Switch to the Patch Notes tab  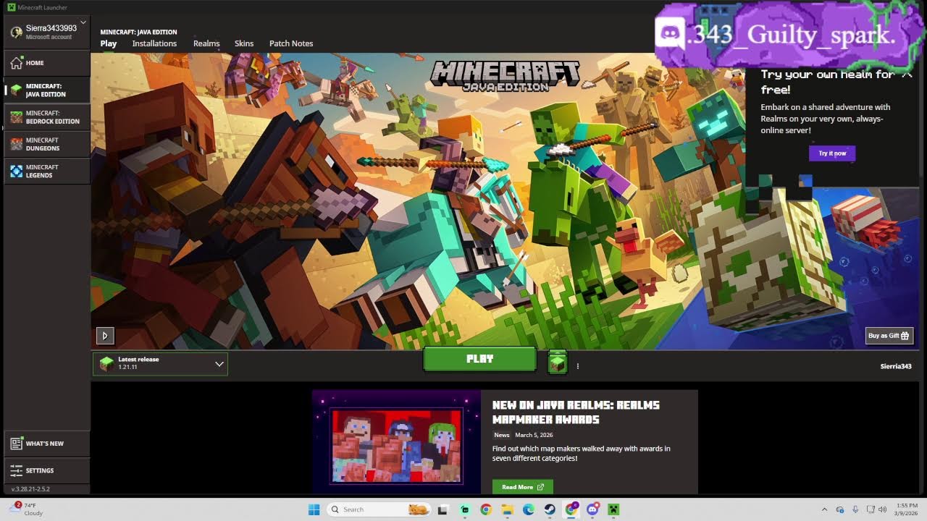point(291,43)
